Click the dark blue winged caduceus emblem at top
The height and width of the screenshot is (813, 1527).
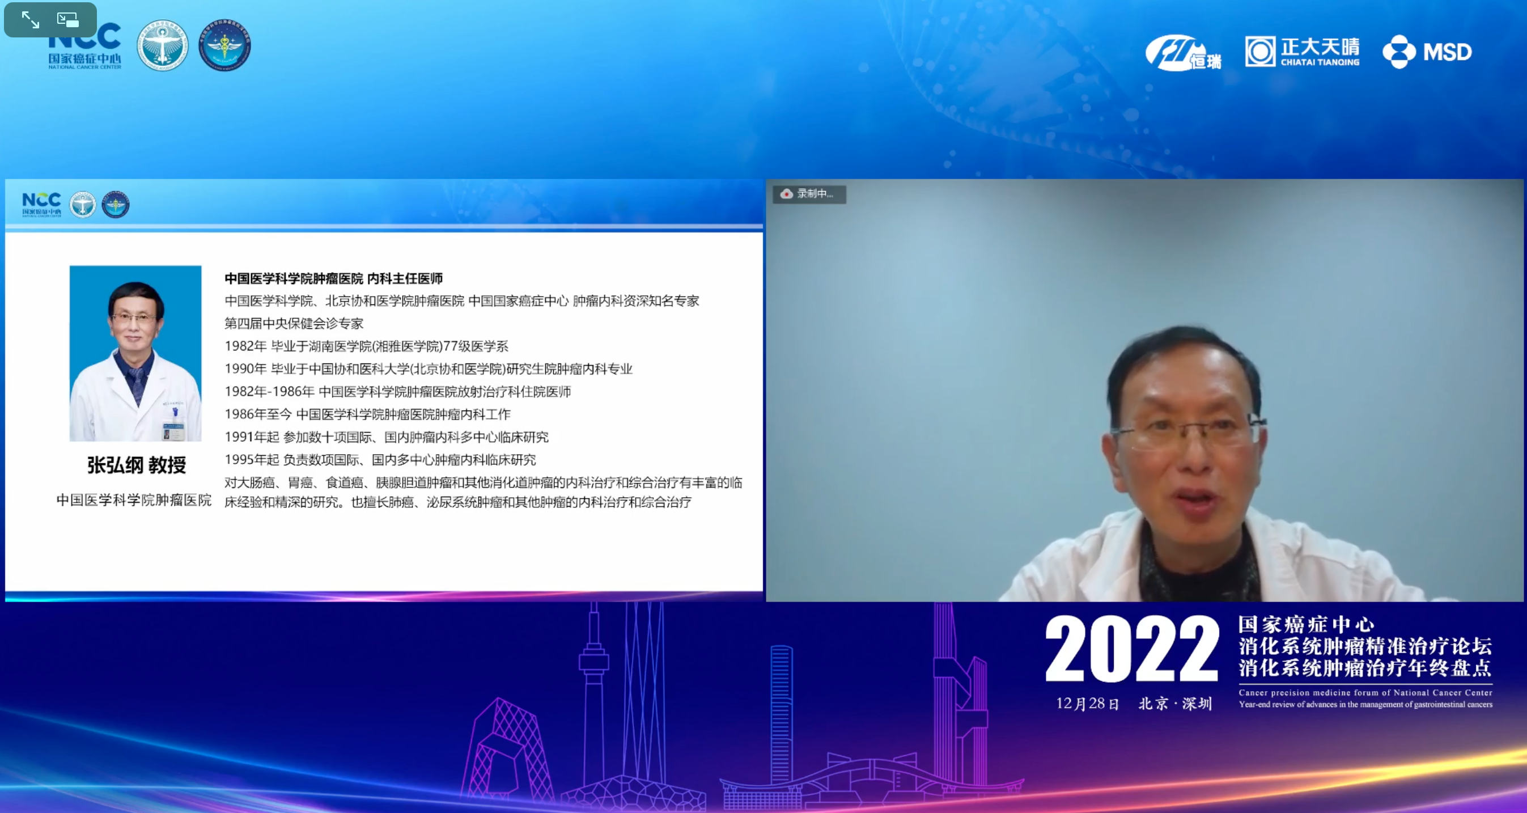tap(224, 46)
